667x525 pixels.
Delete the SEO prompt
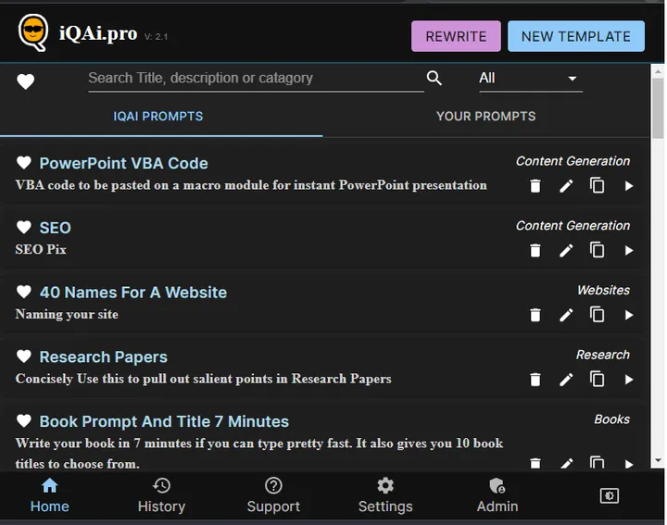click(x=535, y=251)
